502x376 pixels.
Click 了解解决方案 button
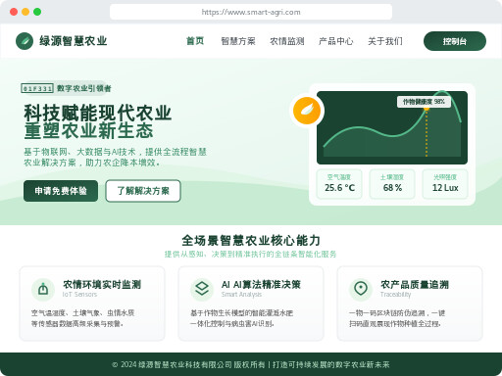pos(143,191)
